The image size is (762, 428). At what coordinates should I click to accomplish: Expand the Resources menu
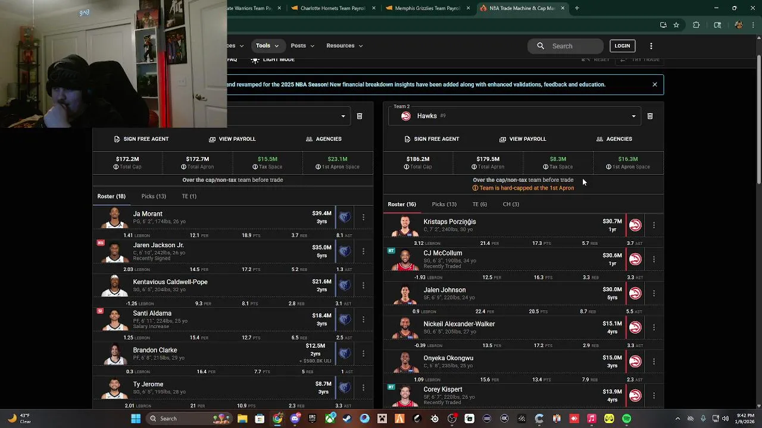coord(345,46)
